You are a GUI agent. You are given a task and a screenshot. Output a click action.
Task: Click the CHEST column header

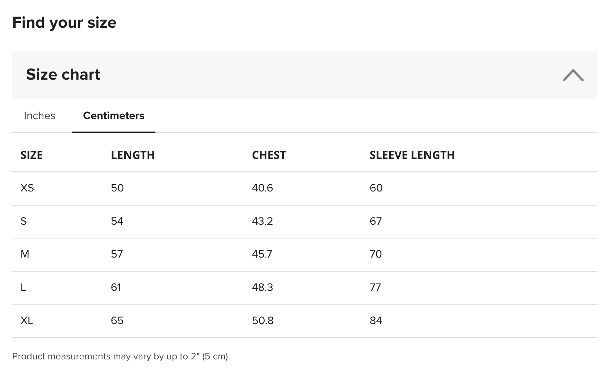click(x=269, y=155)
